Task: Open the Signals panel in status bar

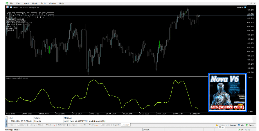Action: click(x=231, y=125)
